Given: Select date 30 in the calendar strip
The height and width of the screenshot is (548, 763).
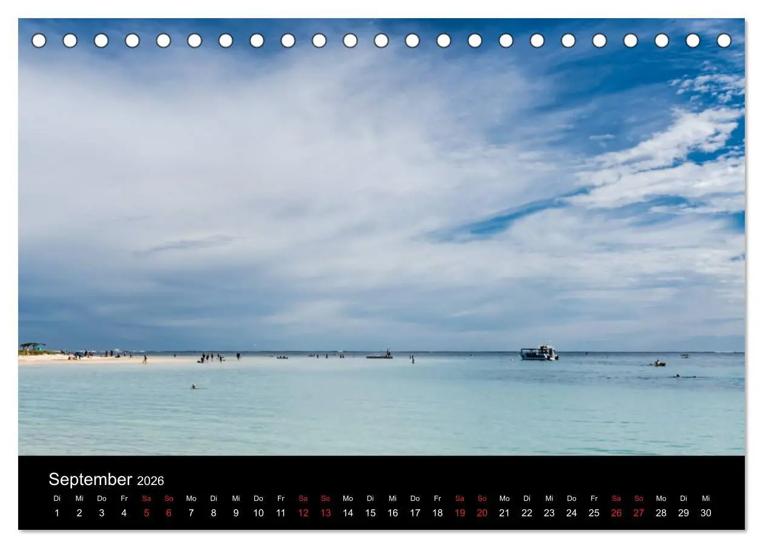Looking at the screenshot, I should (706, 513).
